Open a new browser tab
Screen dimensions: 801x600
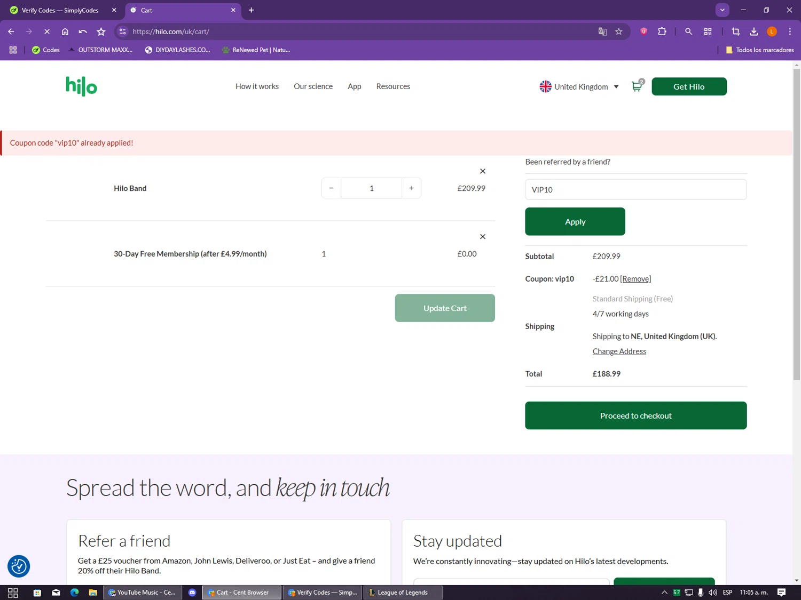(251, 10)
